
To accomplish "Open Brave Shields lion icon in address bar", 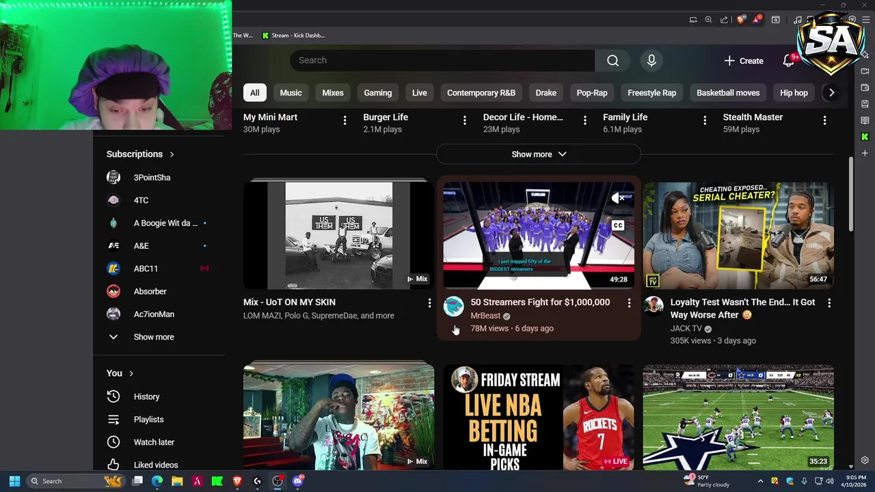I will (740, 20).
